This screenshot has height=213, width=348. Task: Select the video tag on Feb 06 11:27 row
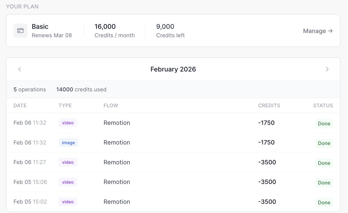tap(68, 162)
